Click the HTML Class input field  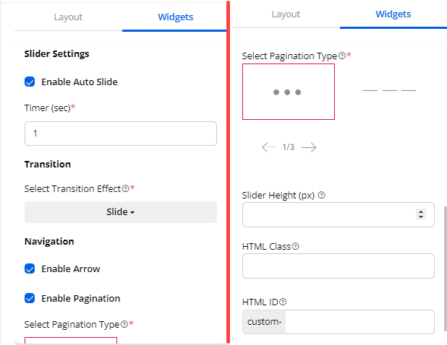coord(338,266)
